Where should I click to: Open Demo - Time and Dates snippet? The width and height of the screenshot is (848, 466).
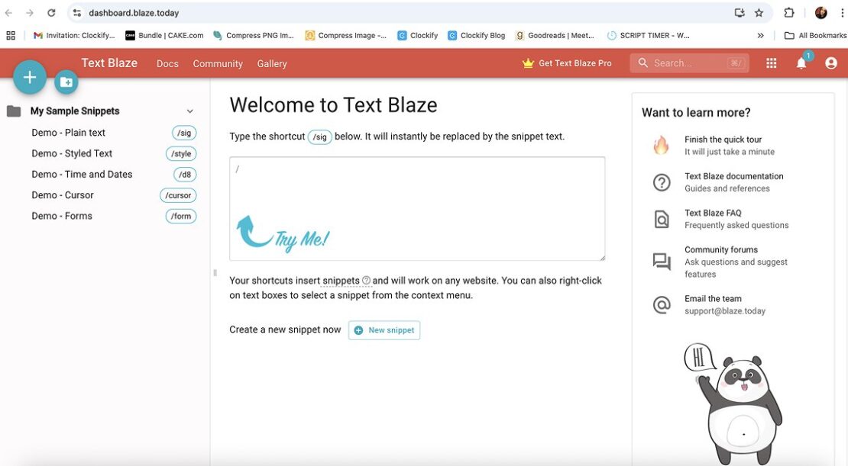[82, 174]
